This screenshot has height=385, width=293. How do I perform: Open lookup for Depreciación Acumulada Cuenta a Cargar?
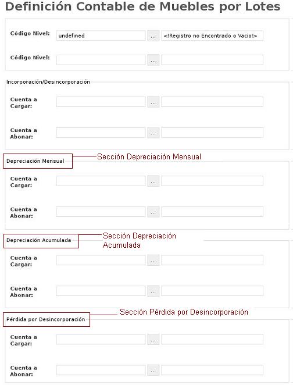coord(153,261)
